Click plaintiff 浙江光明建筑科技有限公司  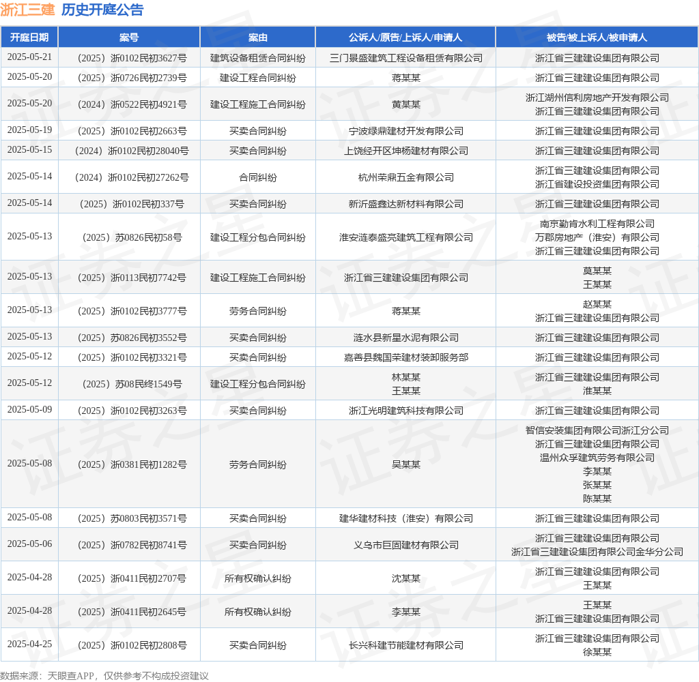405,411
